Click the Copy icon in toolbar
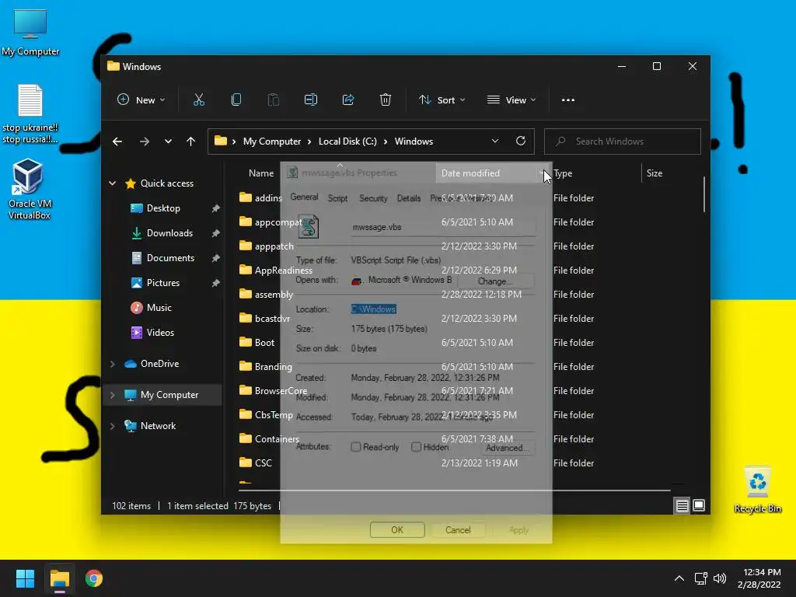This screenshot has width=796, height=597. (236, 100)
